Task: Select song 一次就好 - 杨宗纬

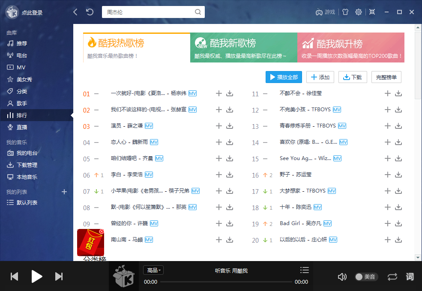Action: (149, 93)
